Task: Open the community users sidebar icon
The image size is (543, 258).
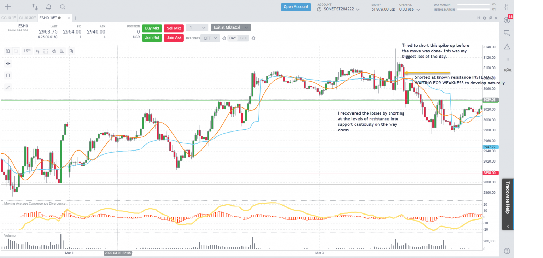Action: coord(507,70)
